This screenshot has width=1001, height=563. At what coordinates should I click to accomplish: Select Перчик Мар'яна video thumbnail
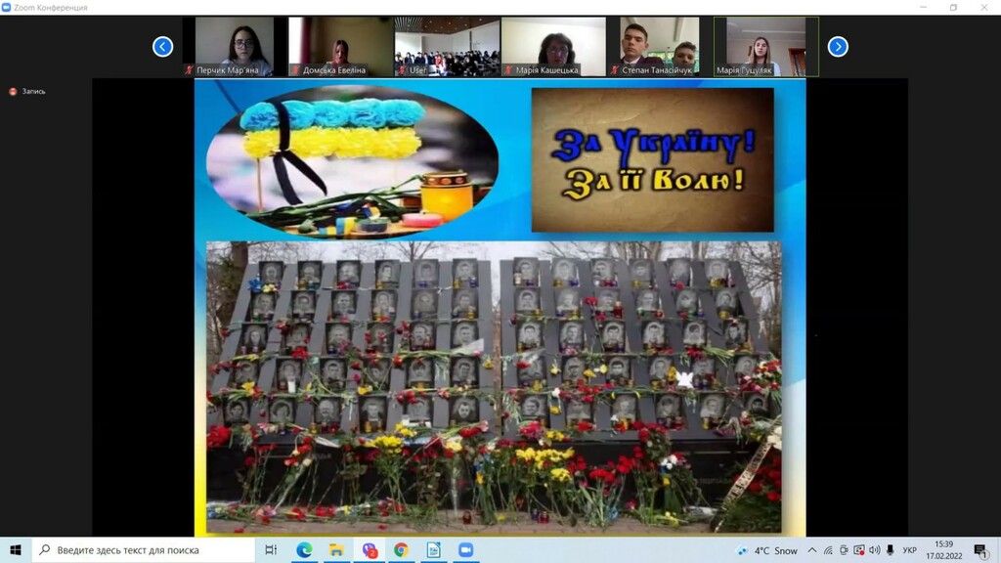[234, 46]
